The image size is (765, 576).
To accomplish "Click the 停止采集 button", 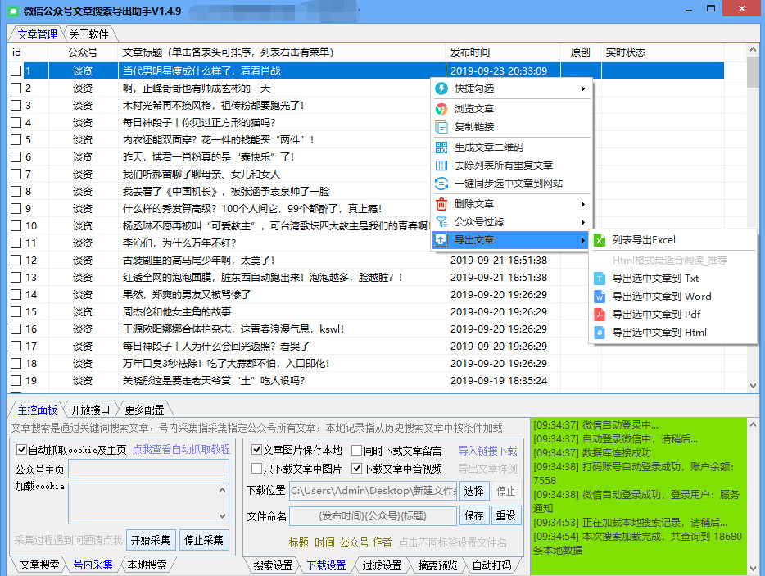I will (x=204, y=540).
